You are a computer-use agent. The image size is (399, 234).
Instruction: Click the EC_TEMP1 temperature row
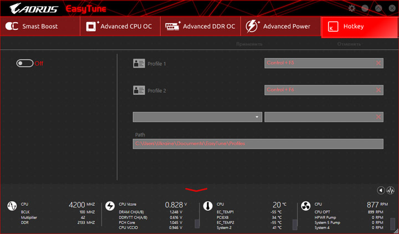tap(249, 212)
